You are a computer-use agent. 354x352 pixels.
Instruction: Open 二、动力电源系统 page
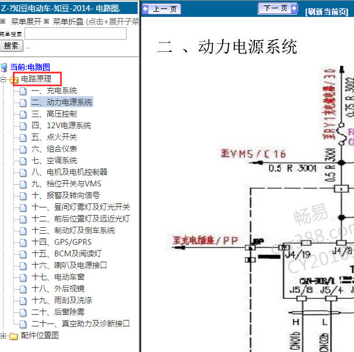coord(62,102)
